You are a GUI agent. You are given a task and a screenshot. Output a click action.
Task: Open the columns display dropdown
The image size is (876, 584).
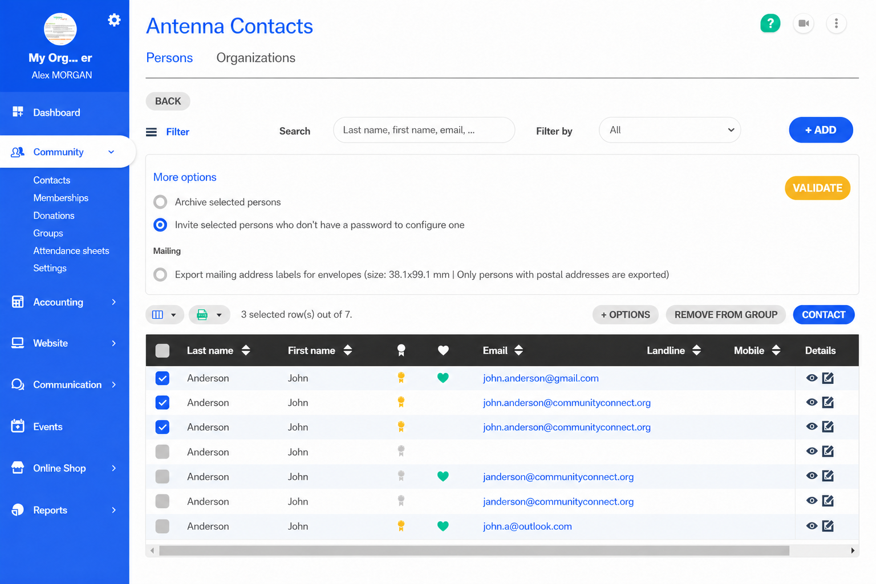pos(164,315)
